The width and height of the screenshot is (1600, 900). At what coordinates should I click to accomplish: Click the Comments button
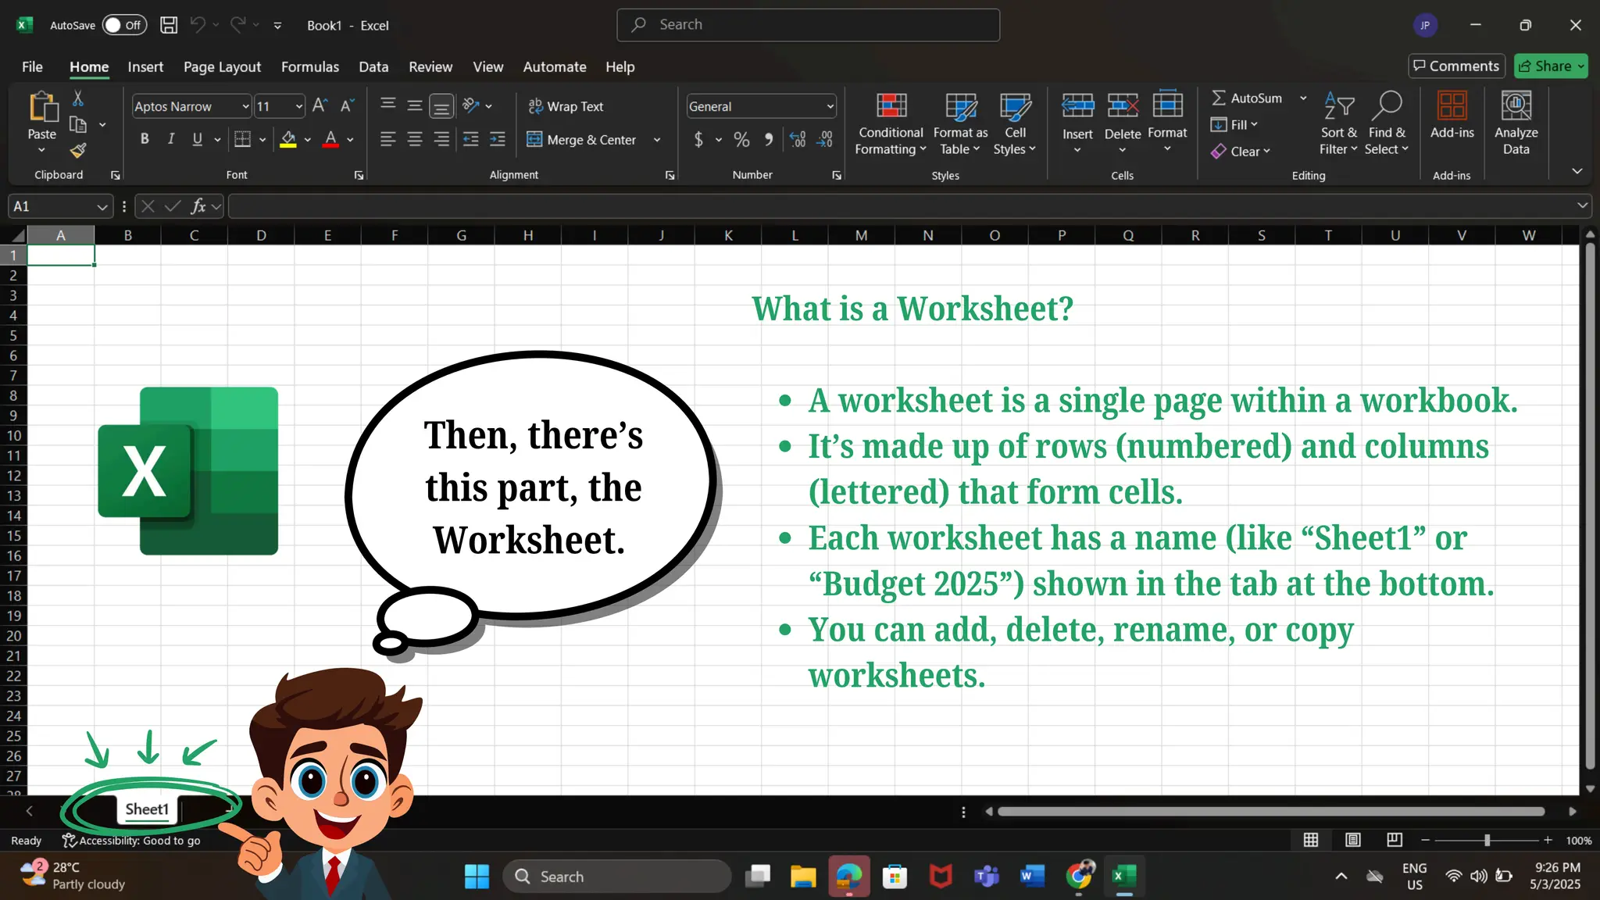(1456, 66)
